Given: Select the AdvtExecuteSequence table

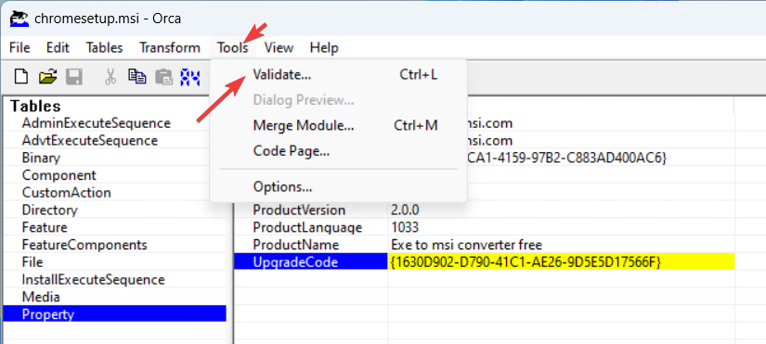Looking at the screenshot, I should pos(90,141).
